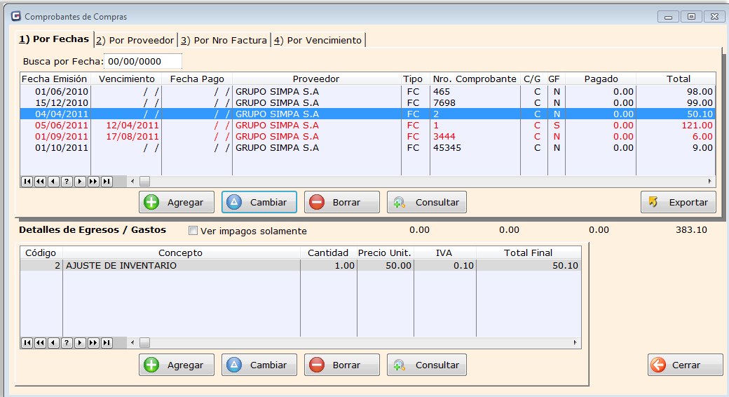Click Agregar above Detalles de Egresos

[175, 202]
